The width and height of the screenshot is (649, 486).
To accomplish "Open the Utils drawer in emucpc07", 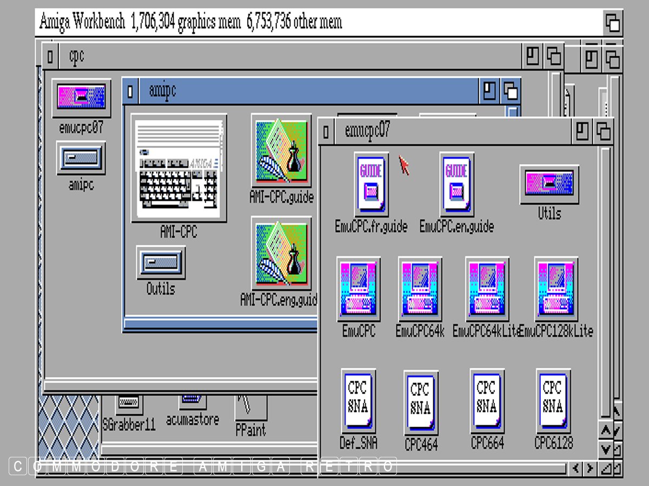I will point(549,184).
